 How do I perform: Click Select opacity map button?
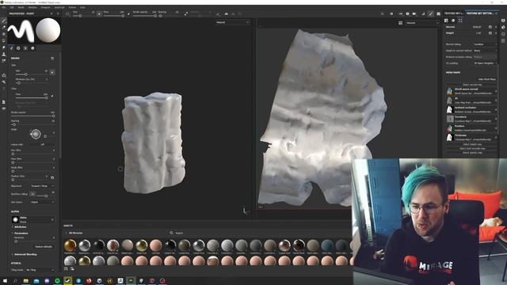472,153
